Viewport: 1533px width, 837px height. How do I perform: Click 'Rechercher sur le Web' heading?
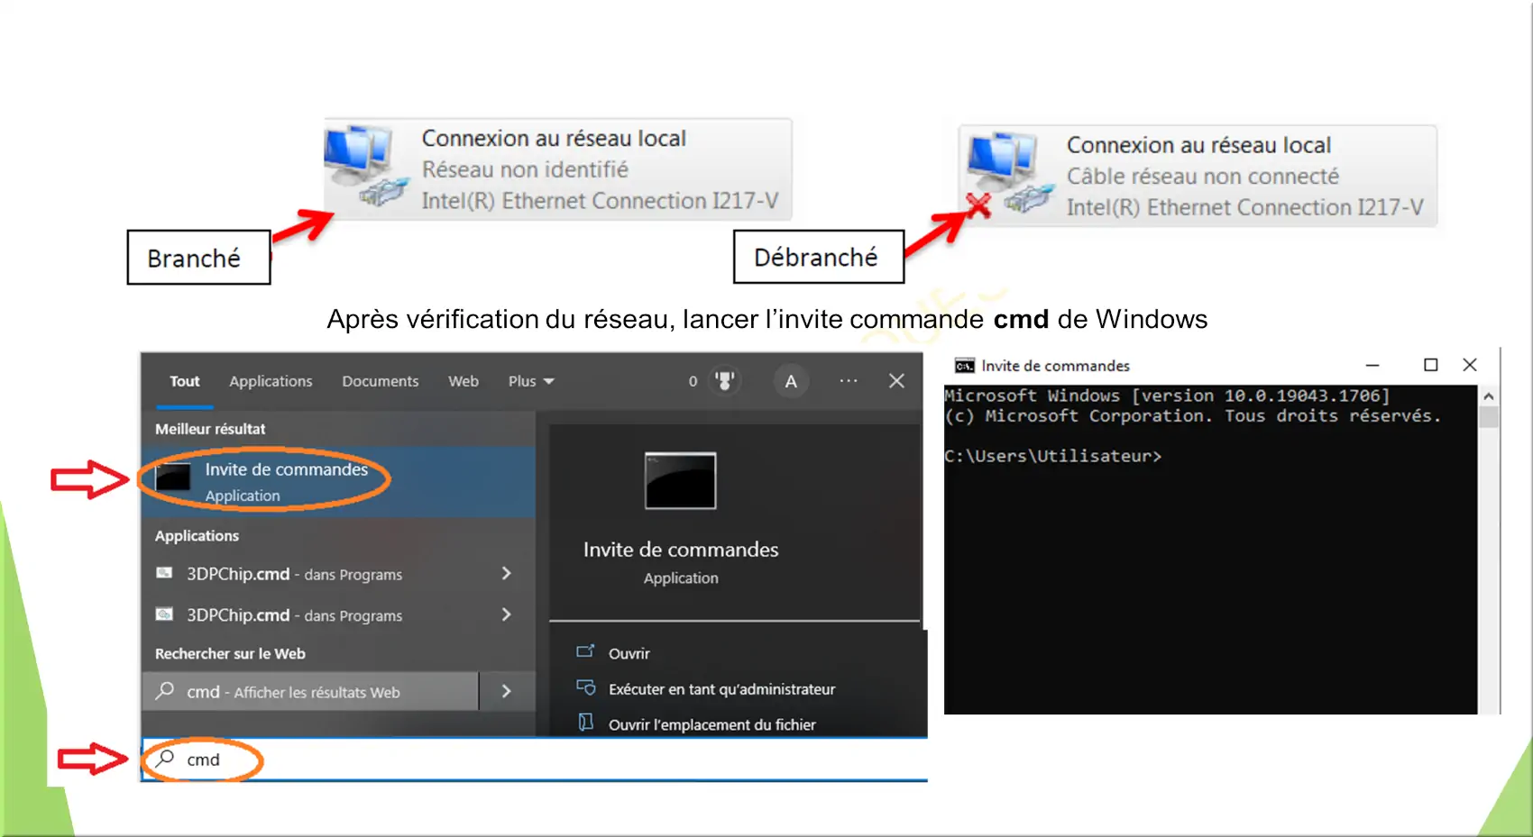[x=230, y=653]
